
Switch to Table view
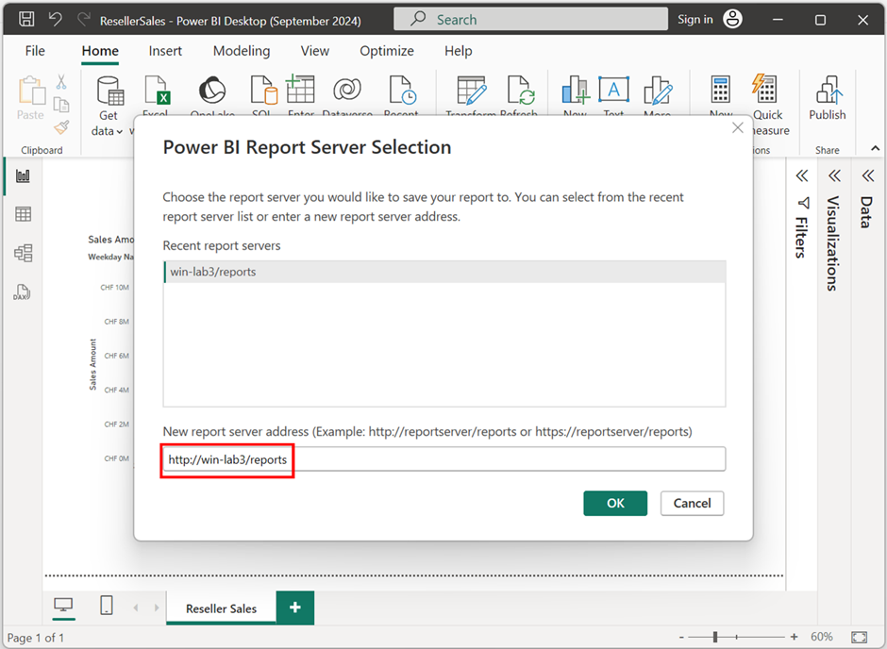(x=24, y=214)
